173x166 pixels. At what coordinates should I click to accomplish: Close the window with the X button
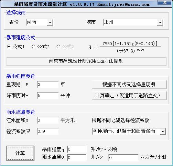(x=165, y=2)
